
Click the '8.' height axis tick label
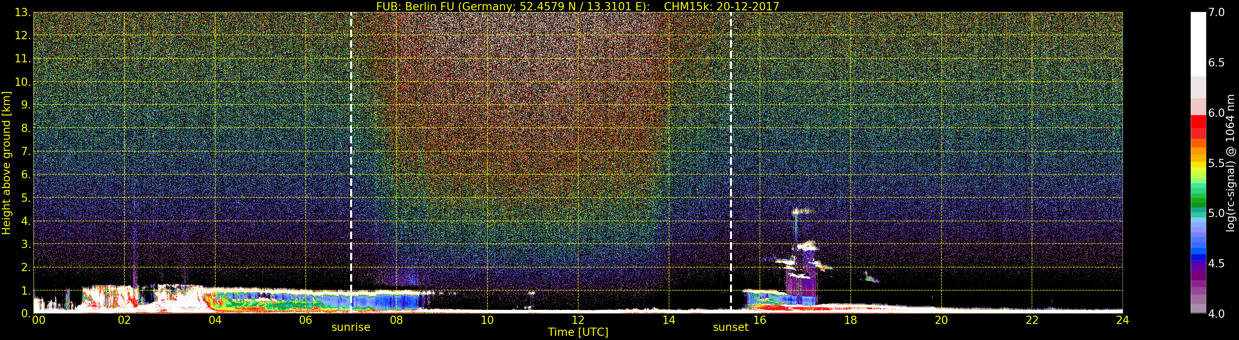(26, 128)
